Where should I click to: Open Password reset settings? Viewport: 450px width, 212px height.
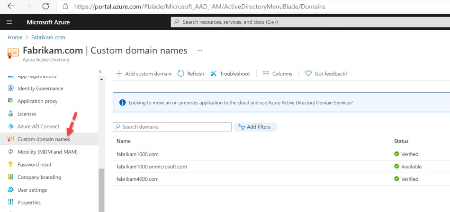pos(34,165)
